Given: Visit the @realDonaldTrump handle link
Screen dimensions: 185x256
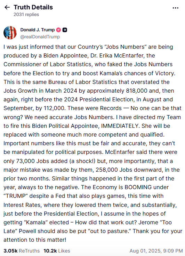Looking at the screenshot, I should tap(40, 37).
